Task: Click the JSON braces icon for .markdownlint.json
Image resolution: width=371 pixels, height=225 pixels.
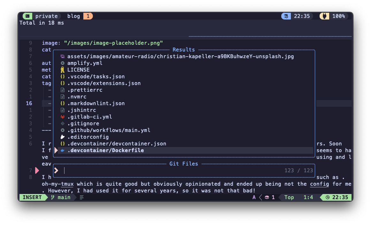Action: pyautogui.click(x=63, y=103)
